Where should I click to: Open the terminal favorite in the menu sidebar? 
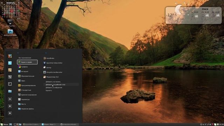(x=10, y=84)
